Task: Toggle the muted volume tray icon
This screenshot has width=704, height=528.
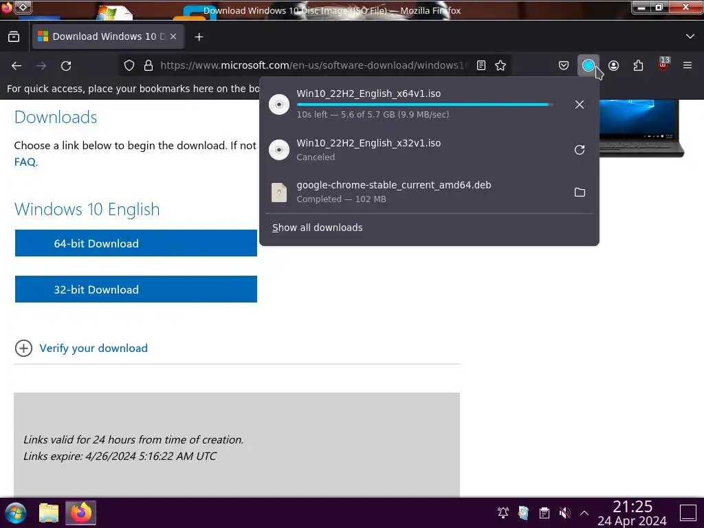Action: tap(565, 512)
